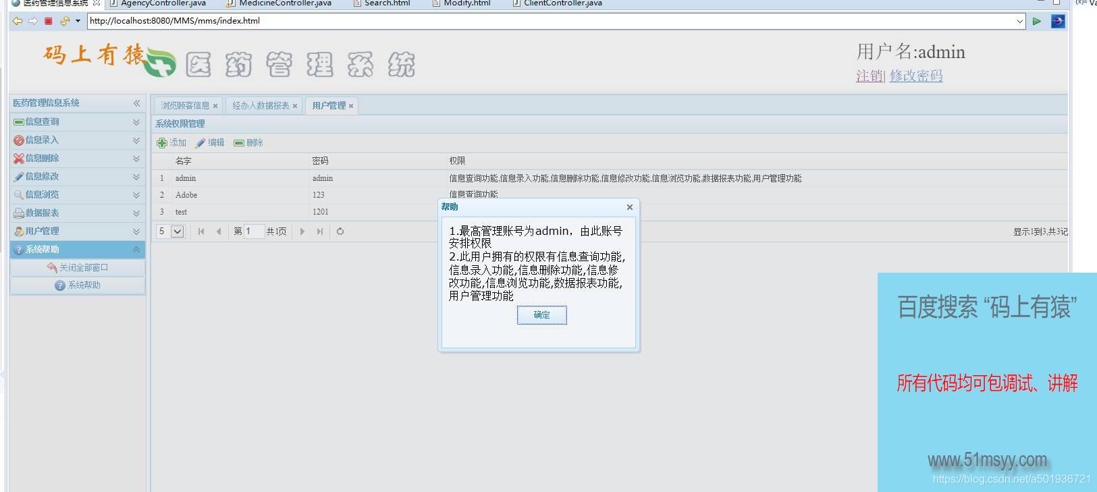Switch to the 浏览顾客信息 tab

(185, 106)
